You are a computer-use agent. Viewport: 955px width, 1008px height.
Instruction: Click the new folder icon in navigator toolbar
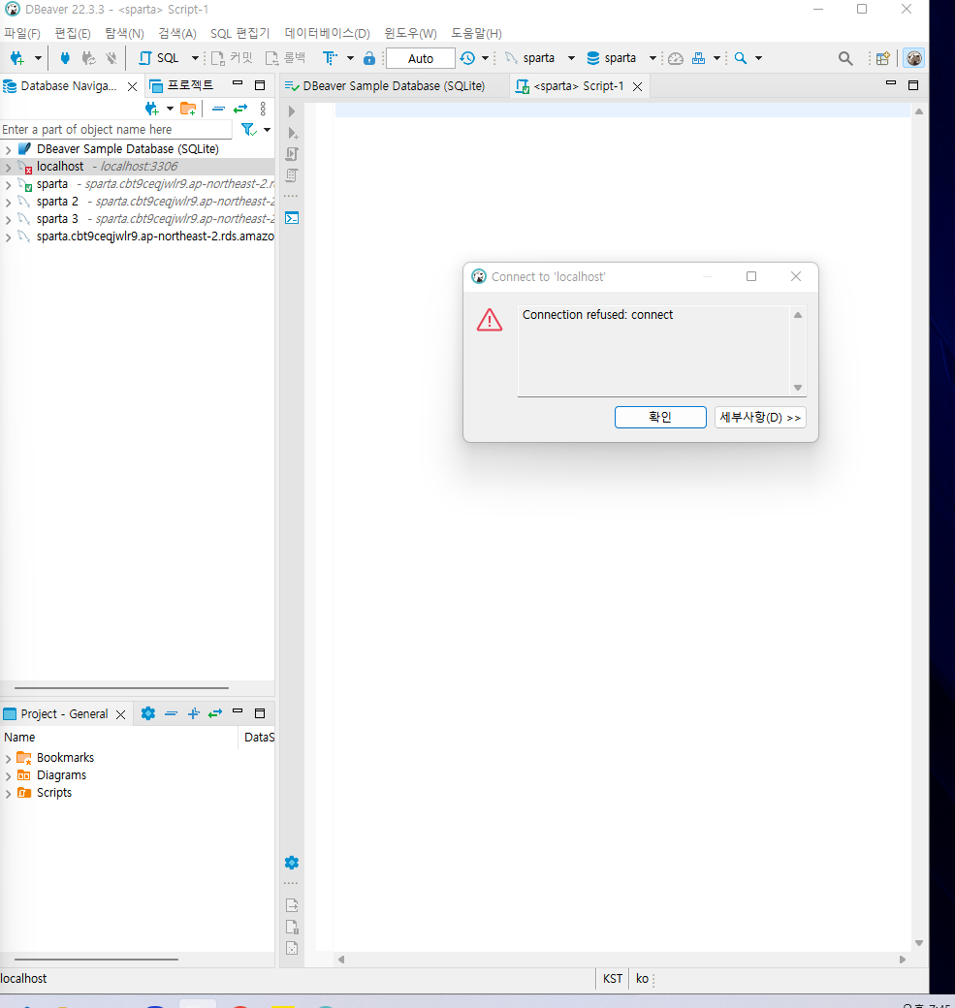click(x=188, y=109)
